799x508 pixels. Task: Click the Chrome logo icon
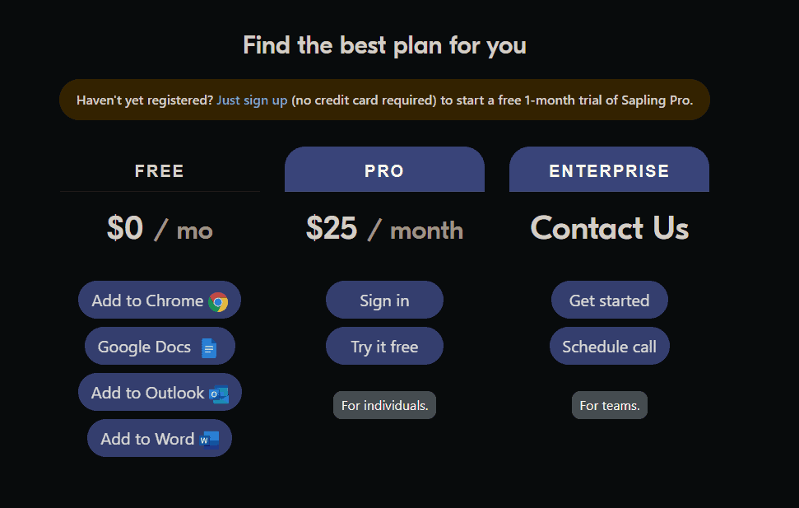(218, 302)
